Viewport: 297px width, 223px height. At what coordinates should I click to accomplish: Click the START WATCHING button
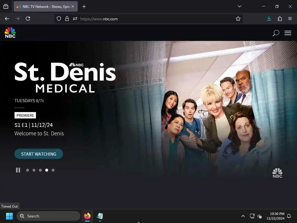[39, 154]
